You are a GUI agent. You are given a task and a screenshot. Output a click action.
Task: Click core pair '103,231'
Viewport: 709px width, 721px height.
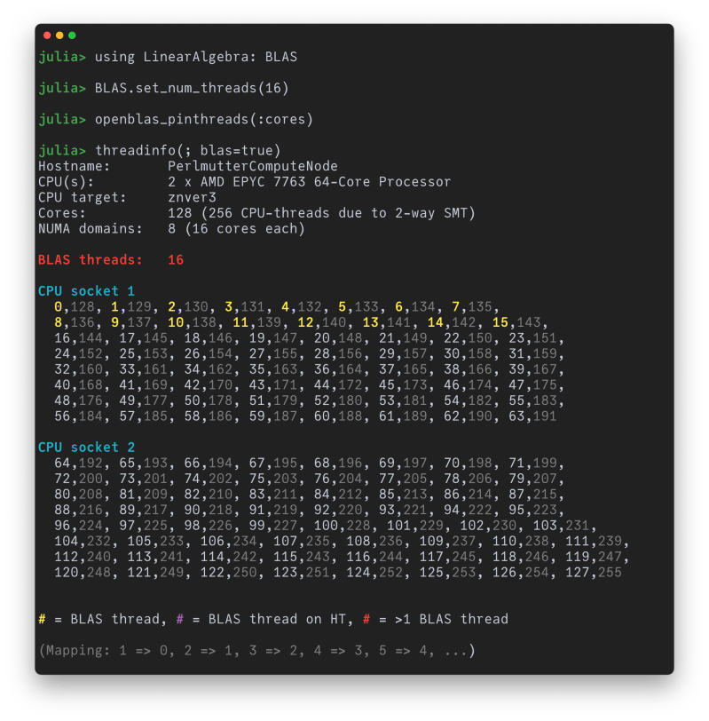point(561,526)
